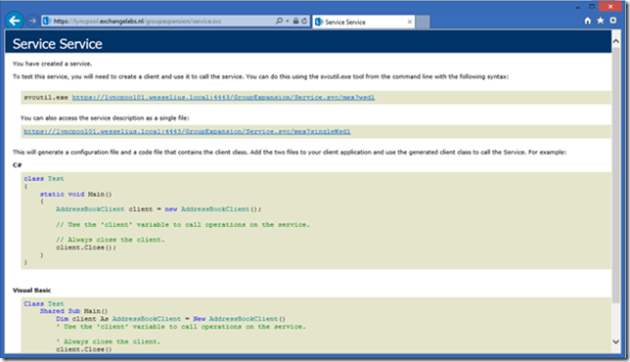Click the scrollbar up arrow
The image size is (630, 362).
pyautogui.click(x=616, y=41)
